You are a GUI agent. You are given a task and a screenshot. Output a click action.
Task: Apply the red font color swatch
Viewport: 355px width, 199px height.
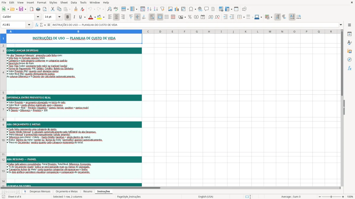point(91,17)
